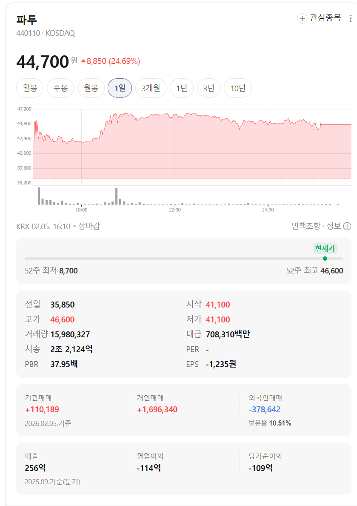Image resolution: width=357 pixels, height=506 pixels.
Task: Select the 월봉 chart tab
Action: [91, 88]
